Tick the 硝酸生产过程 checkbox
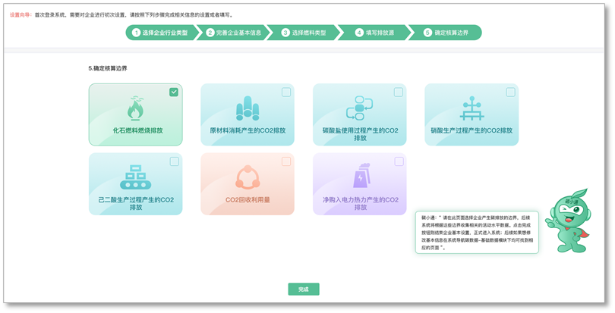Viewport: 615px width, 313px height. (510, 92)
